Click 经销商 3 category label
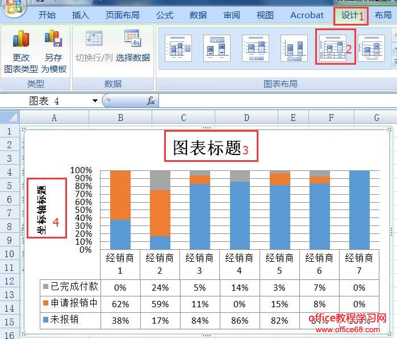The height and width of the screenshot is (339, 397). coord(199,264)
